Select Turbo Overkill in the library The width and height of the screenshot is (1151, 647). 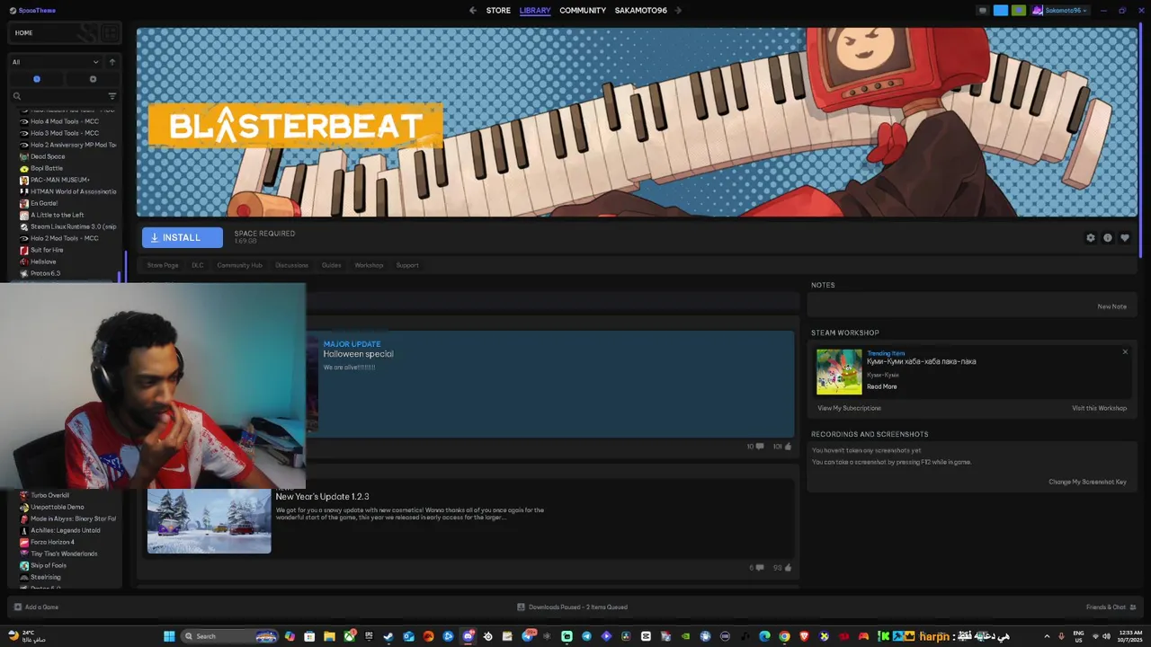pos(49,495)
